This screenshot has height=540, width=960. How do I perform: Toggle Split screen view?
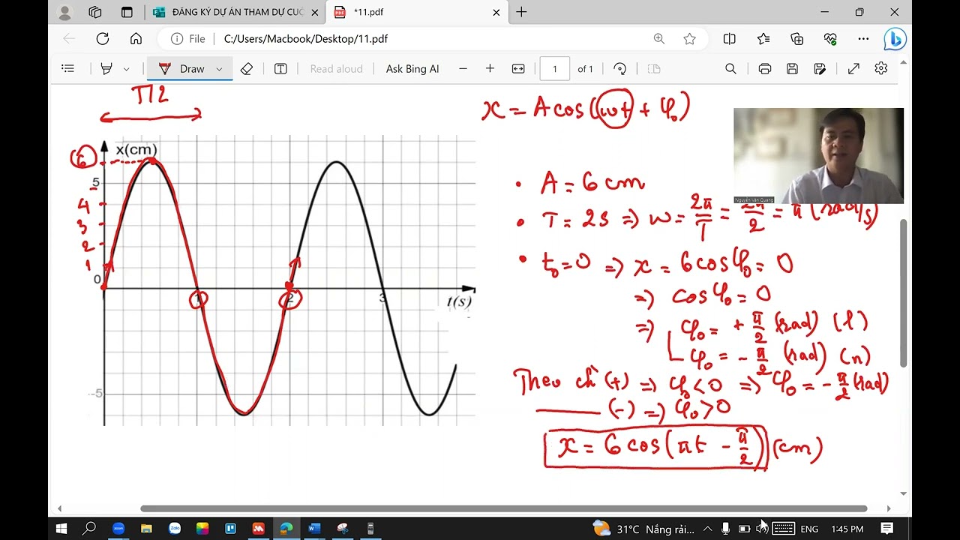click(x=729, y=39)
